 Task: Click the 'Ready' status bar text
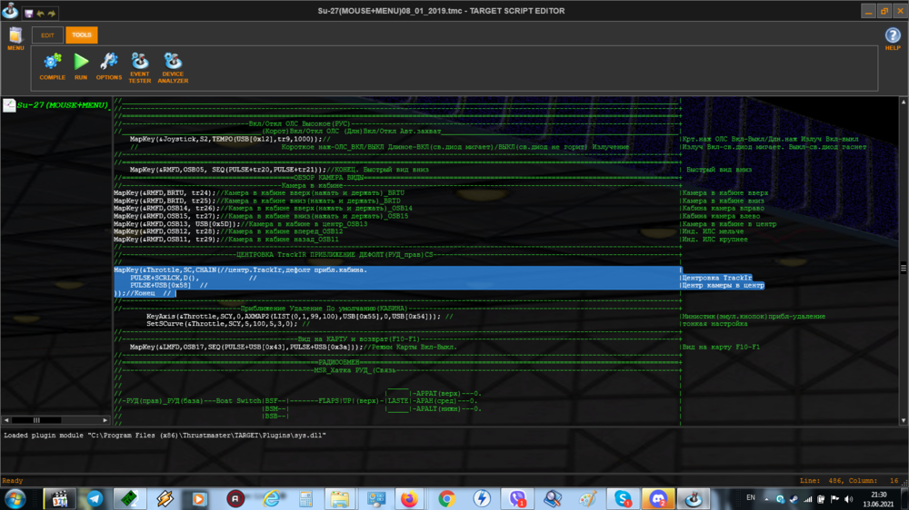click(13, 480)
